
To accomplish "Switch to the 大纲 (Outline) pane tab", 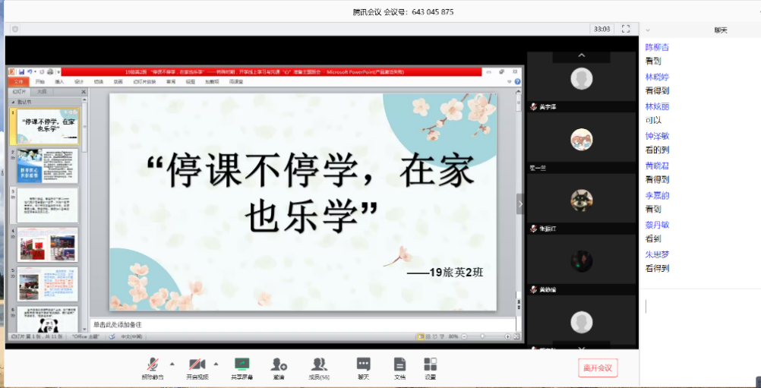I will 42,91.
